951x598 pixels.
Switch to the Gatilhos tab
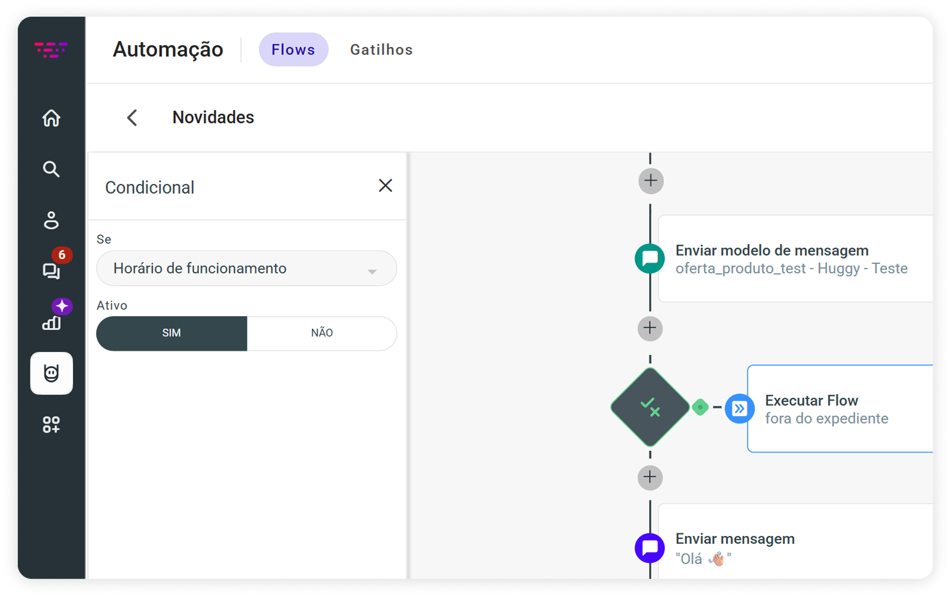click(x=381, y=49)
